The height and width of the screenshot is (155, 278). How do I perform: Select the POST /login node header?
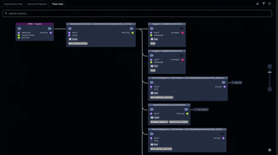pyautogui.click(x=35, y=24)
